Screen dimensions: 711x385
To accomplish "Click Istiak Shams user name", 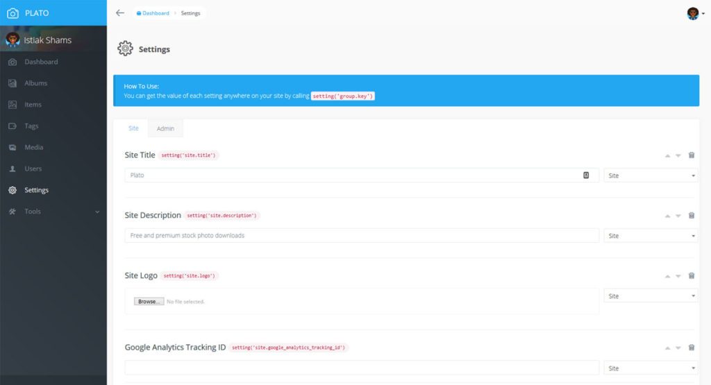I will click(48, 40).
